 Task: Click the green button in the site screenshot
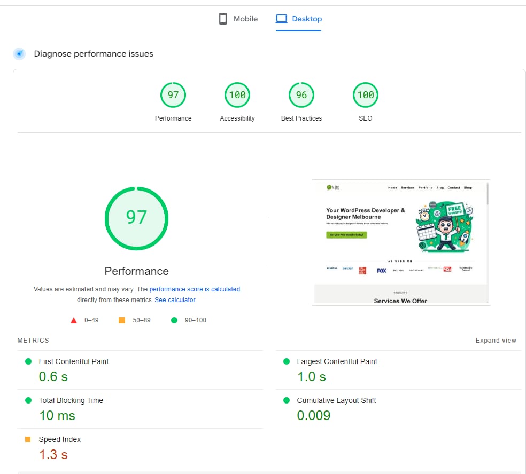[346, 235]
